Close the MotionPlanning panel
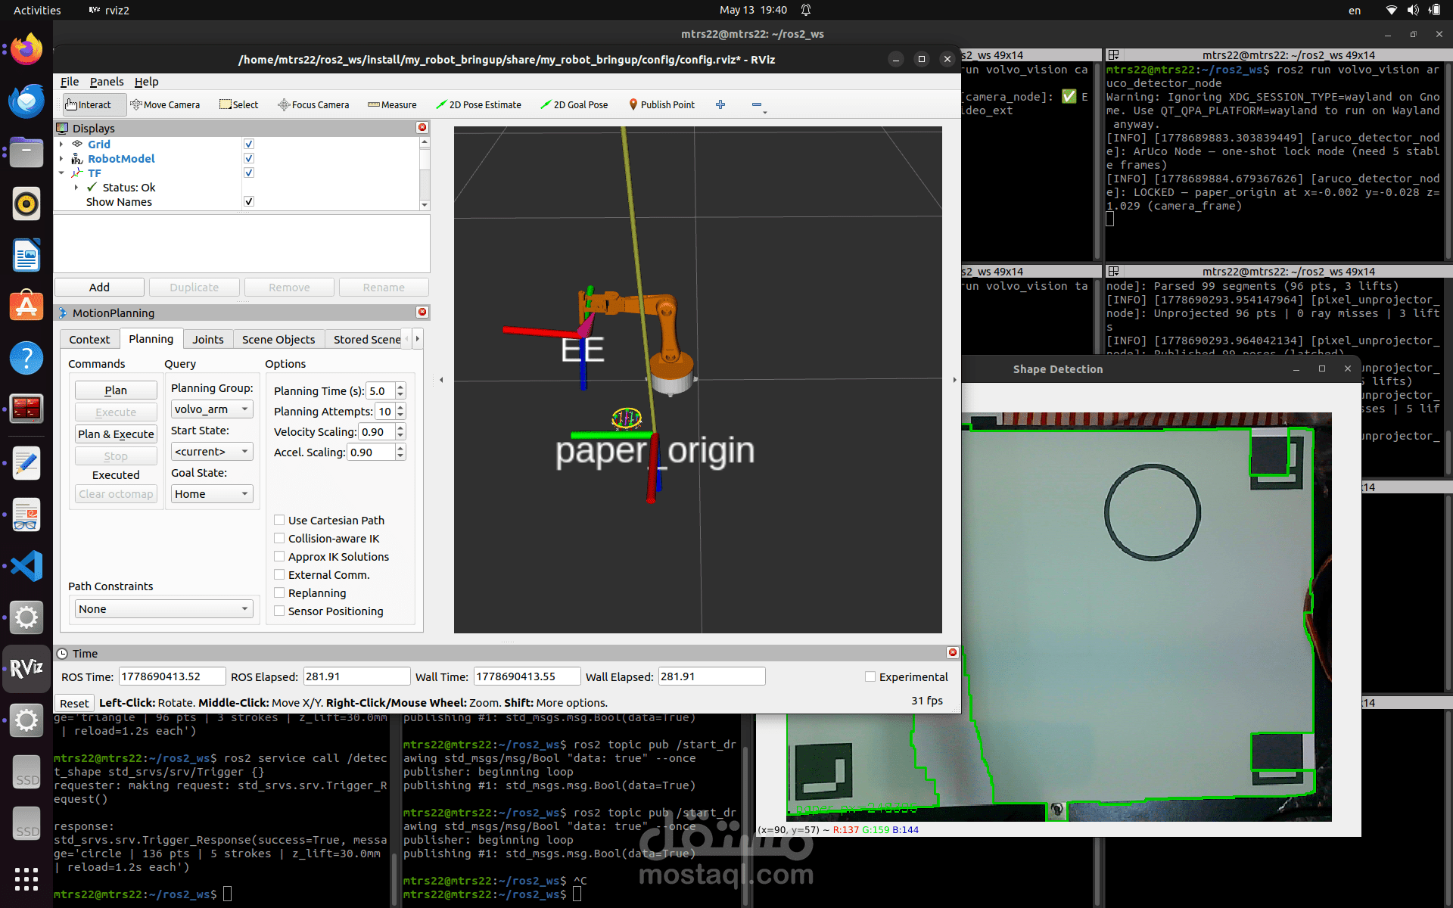Viewport: 1453px width, 908px height. click(422, 313)
